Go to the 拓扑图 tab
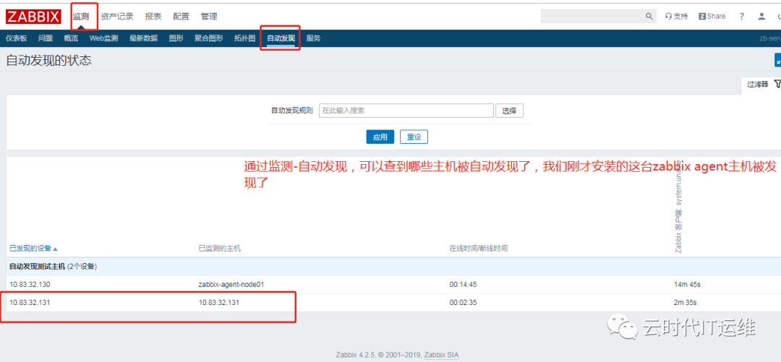Image resolution: width=781 pixels, height=362 pixels. click(244, 38)
